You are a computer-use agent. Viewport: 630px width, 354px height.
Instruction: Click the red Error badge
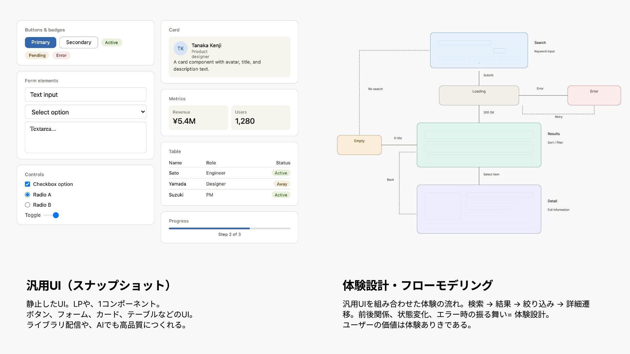[61, 55]
